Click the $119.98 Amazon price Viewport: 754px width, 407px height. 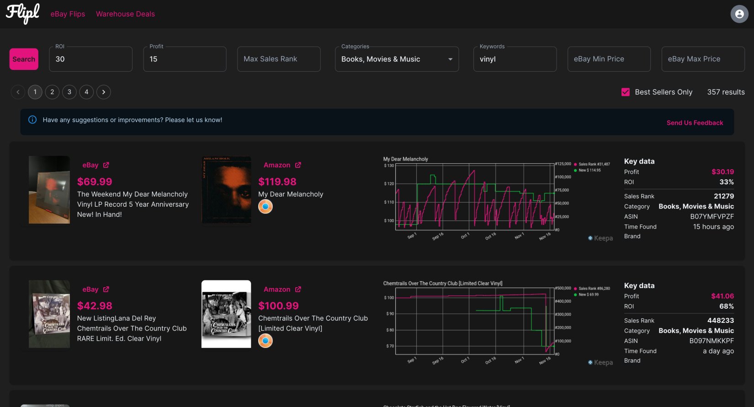[277, 182]
